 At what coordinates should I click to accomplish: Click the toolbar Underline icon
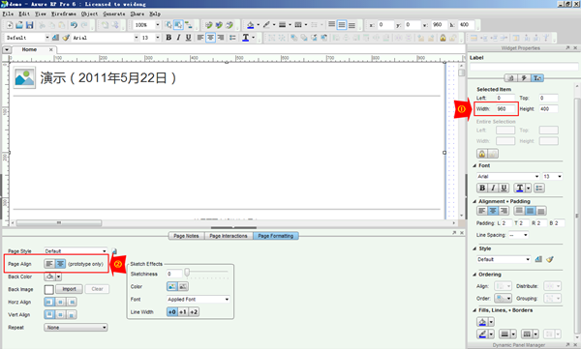pyautogui.click(x=188, y=38)
